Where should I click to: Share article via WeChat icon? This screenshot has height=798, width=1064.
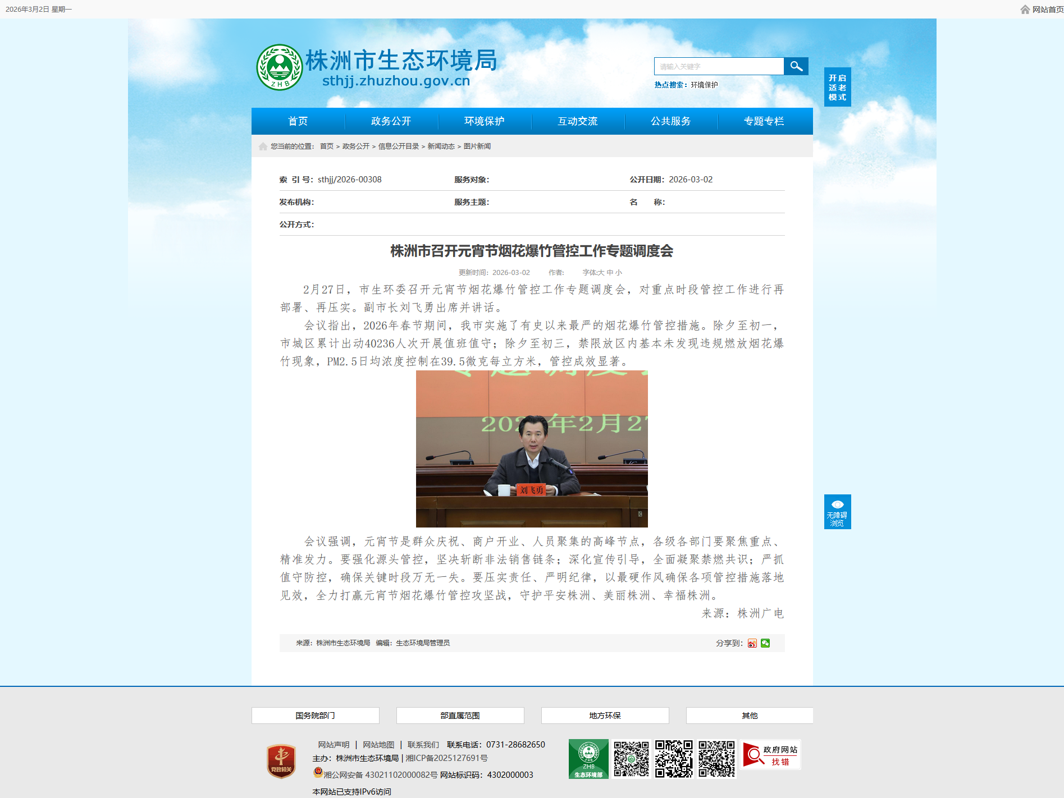[765, 643]
